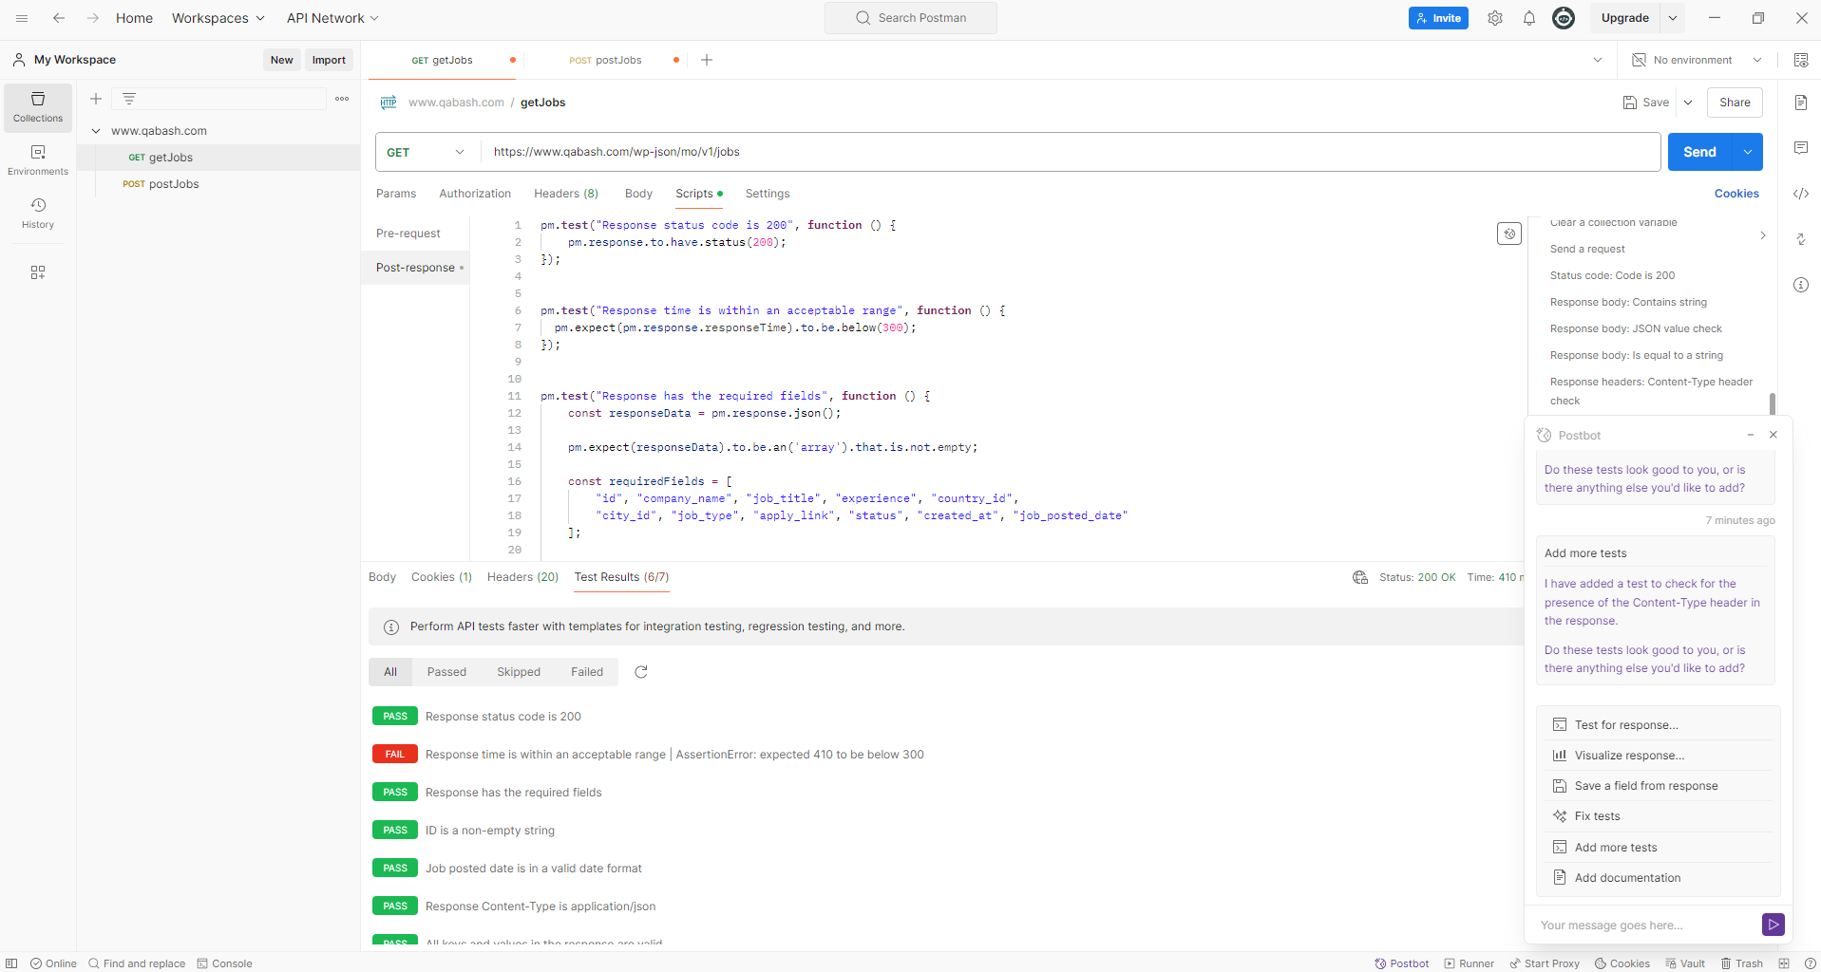Open the Collections sidebar panel
Image resolution: width=1821 pixels, height=972 pixels.
click(x=38, y=107)
